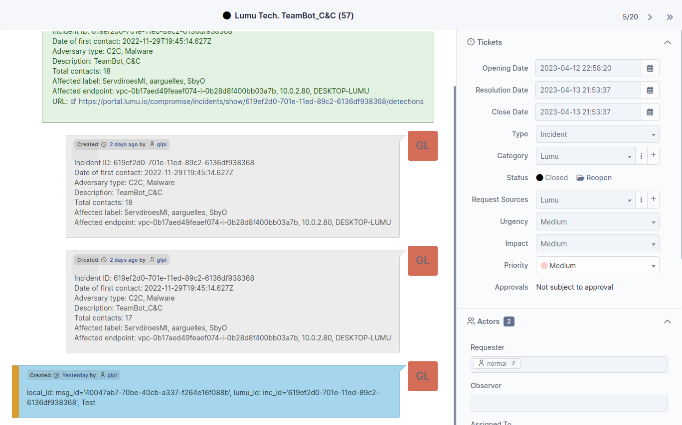Collapse the Actors section

coord(668,321)
